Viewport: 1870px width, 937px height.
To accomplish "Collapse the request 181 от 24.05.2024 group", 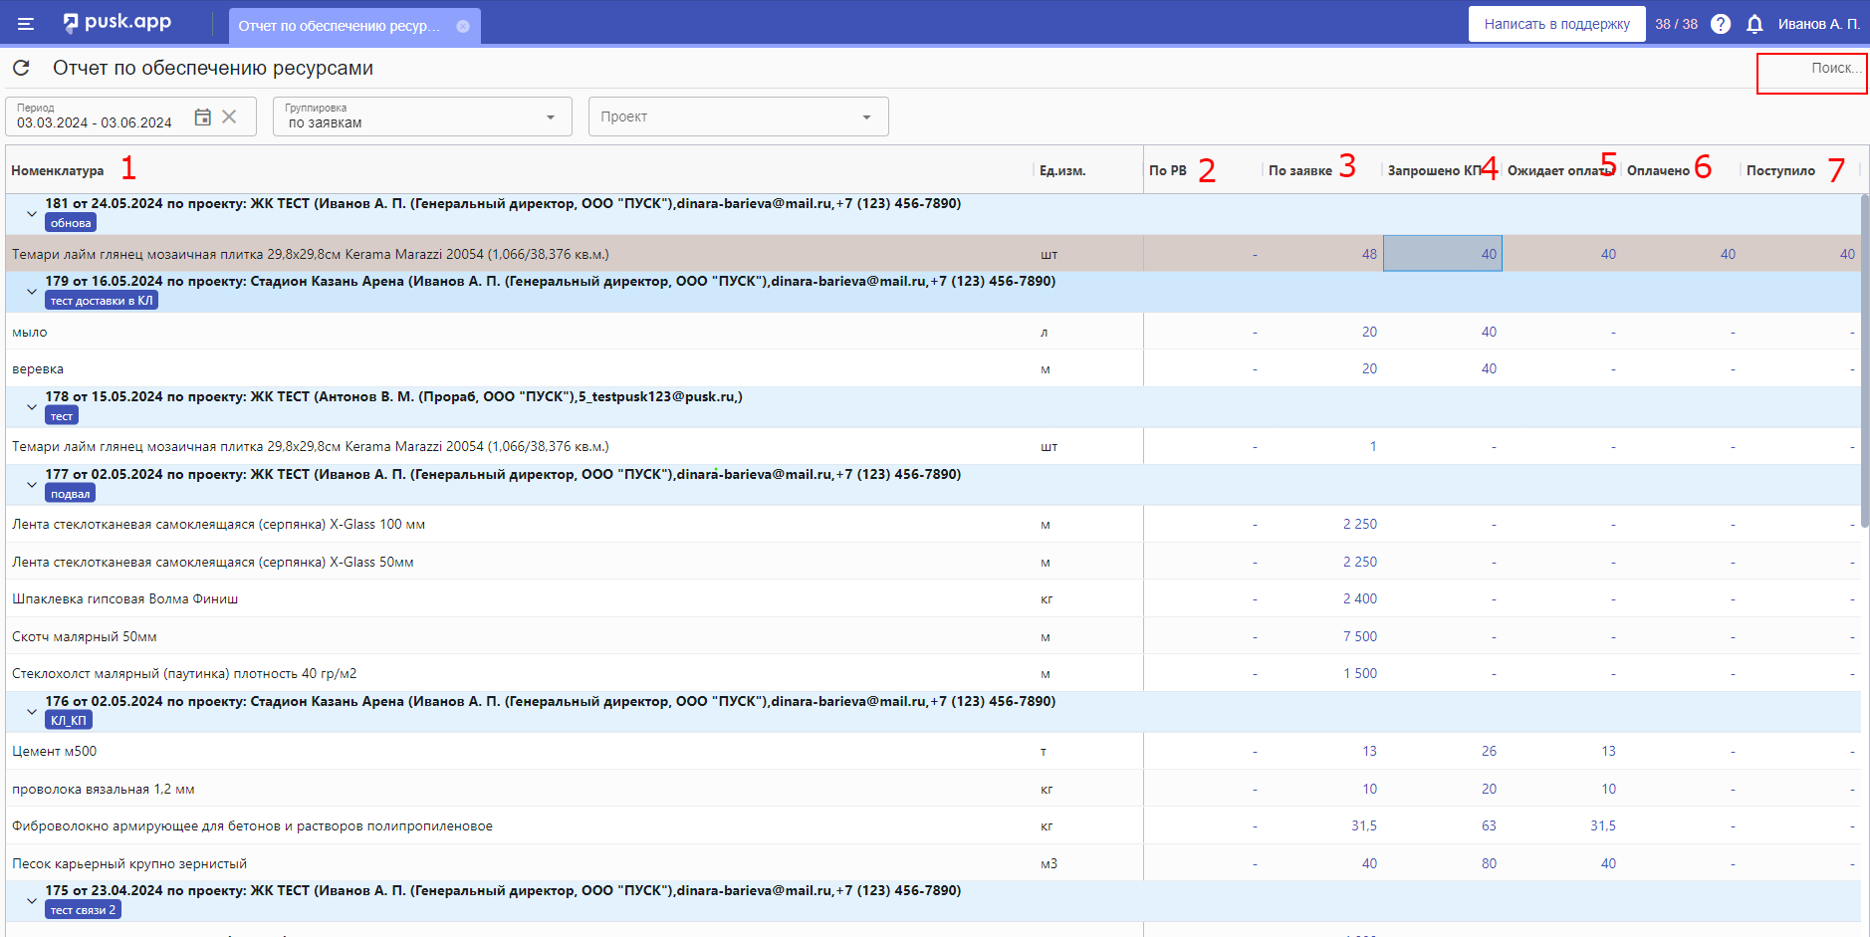I will [x=32, y=213].
